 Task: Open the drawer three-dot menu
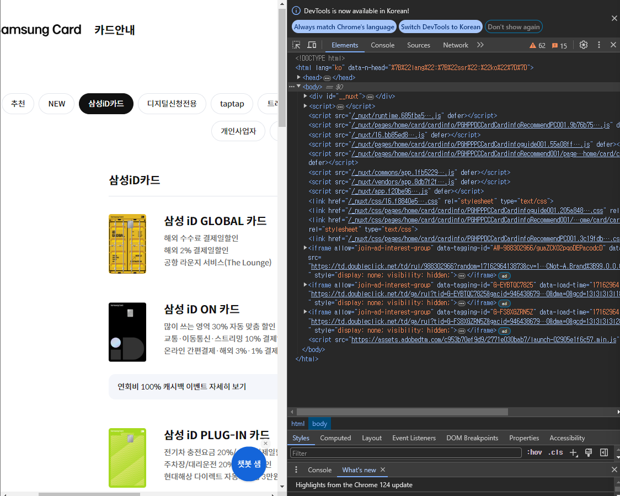pyautogui.click(x=296, y=470)
